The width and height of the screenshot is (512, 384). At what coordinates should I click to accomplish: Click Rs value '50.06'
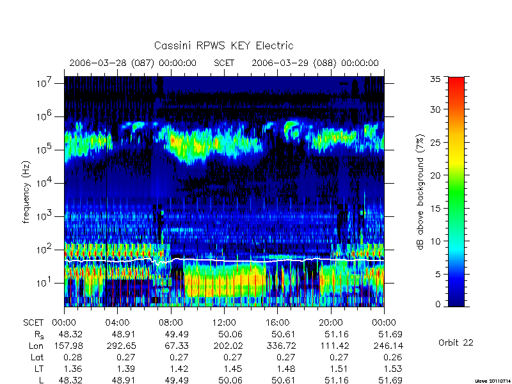(x=230, y=334)
